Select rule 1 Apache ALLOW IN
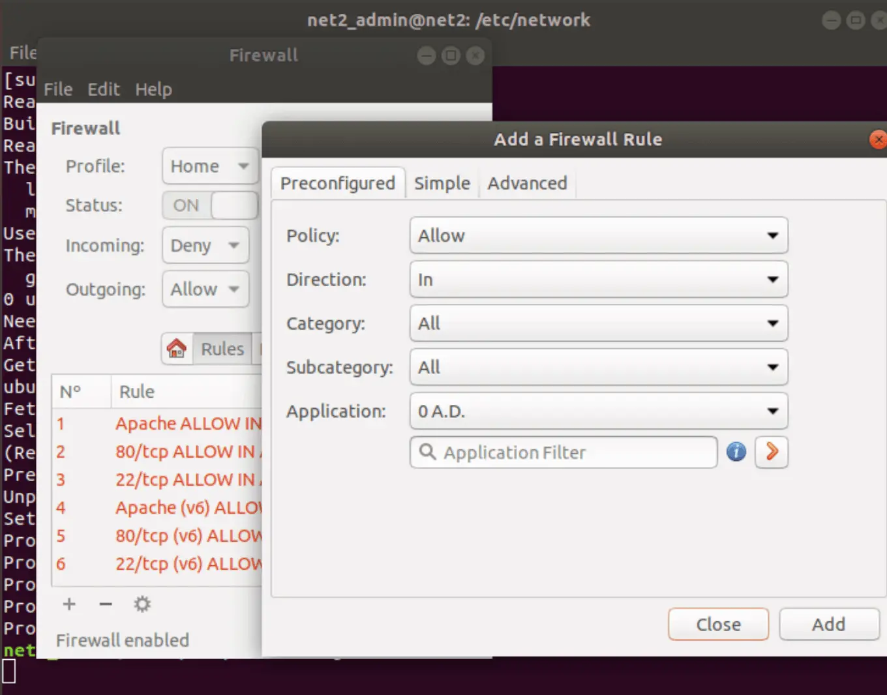This screenshot has height=695, width=887. point(157,424)
